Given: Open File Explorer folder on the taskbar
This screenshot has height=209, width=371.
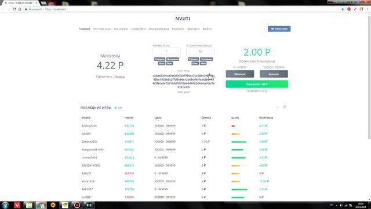Looking at the screenshot, I should tap(29, 205).
